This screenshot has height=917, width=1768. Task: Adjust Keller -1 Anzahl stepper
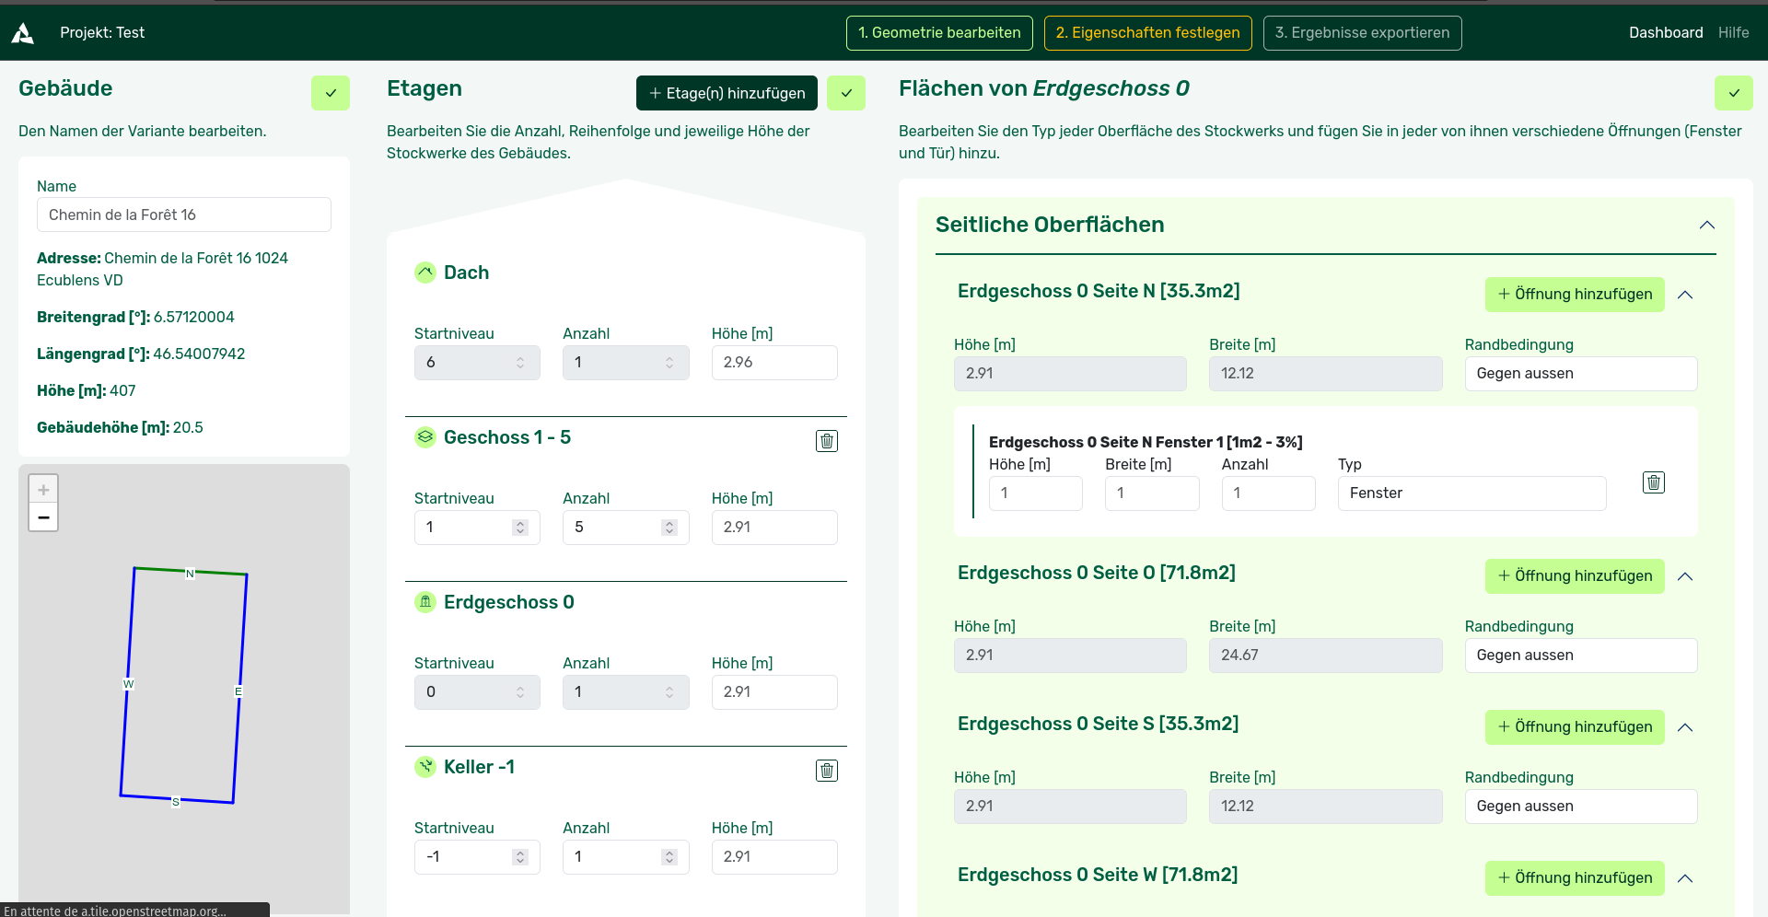tap(669, 857)
